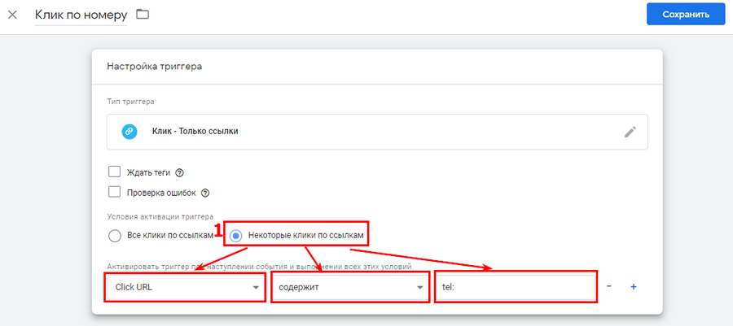
Task: Open the help icon next to Проверка ошибок
Action: point(205,193)
